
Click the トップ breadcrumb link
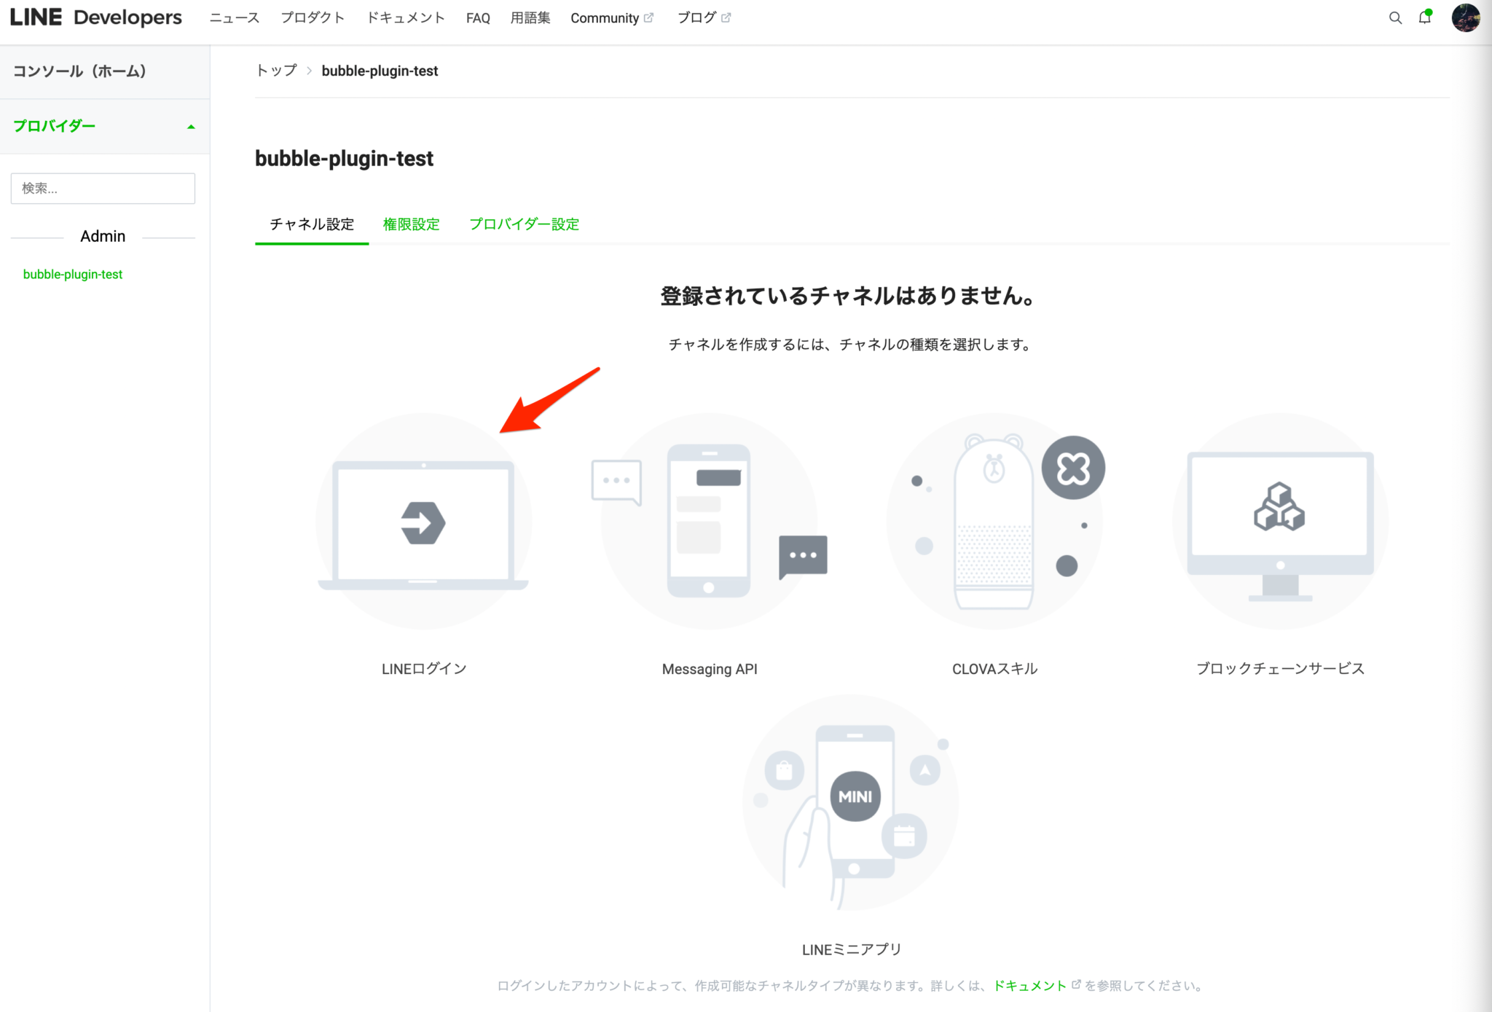pos(276,71)
